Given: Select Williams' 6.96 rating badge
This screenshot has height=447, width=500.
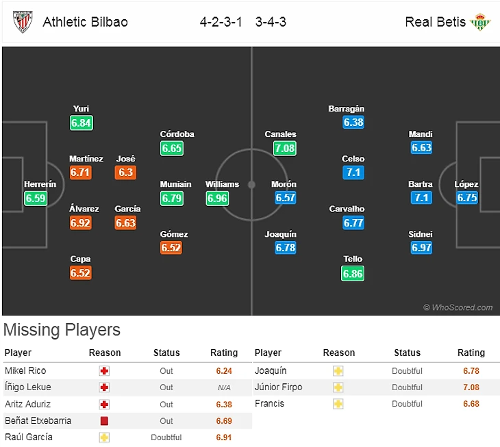Looking at the screenshot, I should pyautogui.click(x=217, y=199).
